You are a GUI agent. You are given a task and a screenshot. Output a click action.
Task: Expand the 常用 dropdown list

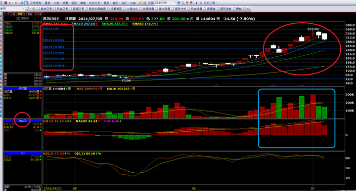[x=24, y=8]
